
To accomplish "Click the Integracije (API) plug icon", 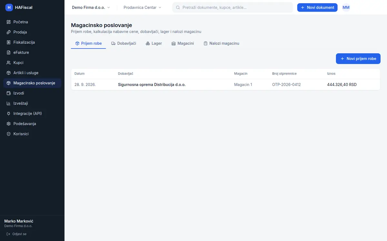I will tap(9, 113).
